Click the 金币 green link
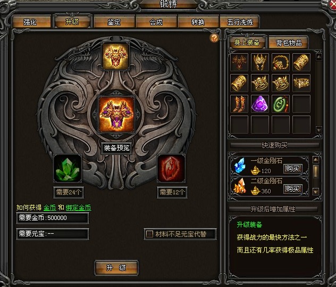 (50, 208)
